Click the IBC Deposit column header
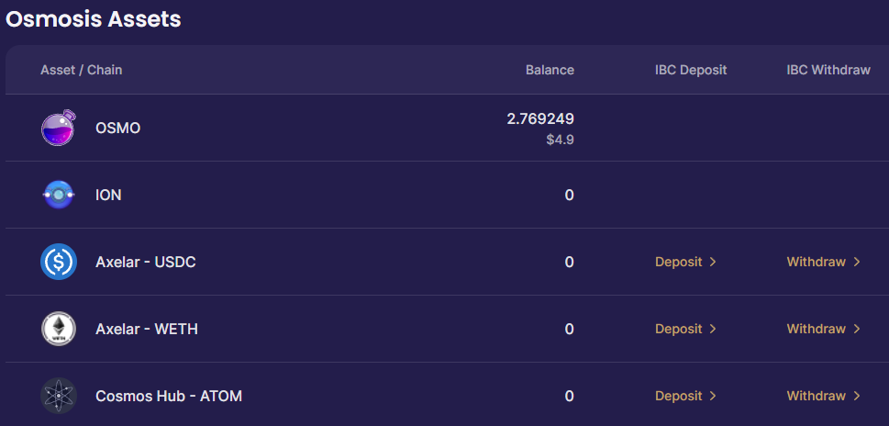The height and width of the screenshot is (426, 889). tap(691, 70)
